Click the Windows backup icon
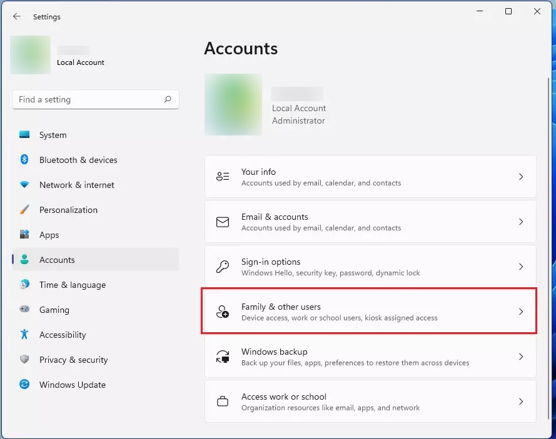Screen dimensions: 556x439 click(223, 357)
